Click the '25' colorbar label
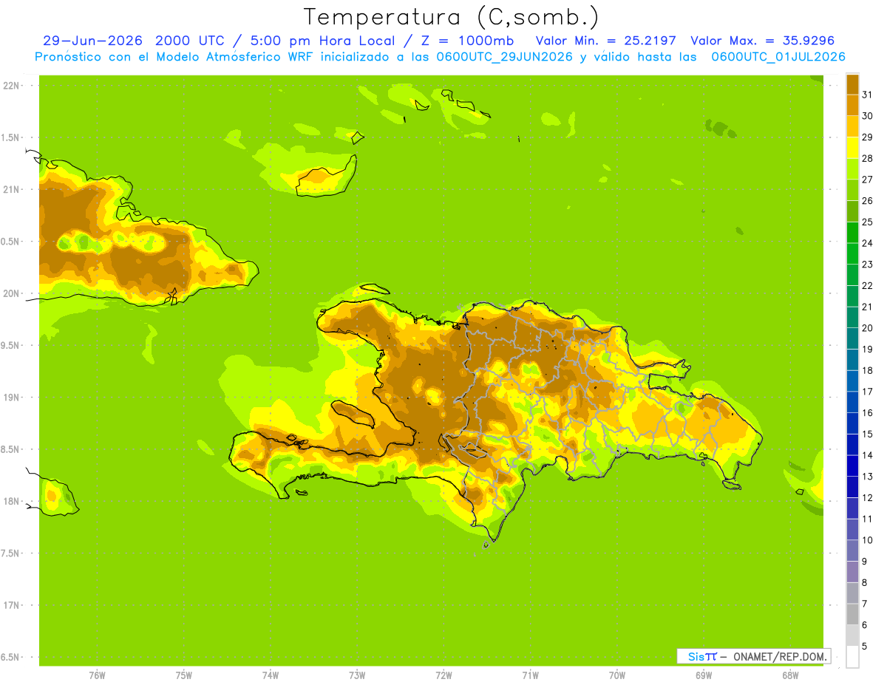 pyautogui.click(x=868, y=222)
